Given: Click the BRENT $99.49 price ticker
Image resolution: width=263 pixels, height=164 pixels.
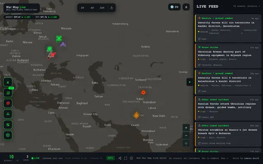Looking at the screenshot, I should coord(18,17).
